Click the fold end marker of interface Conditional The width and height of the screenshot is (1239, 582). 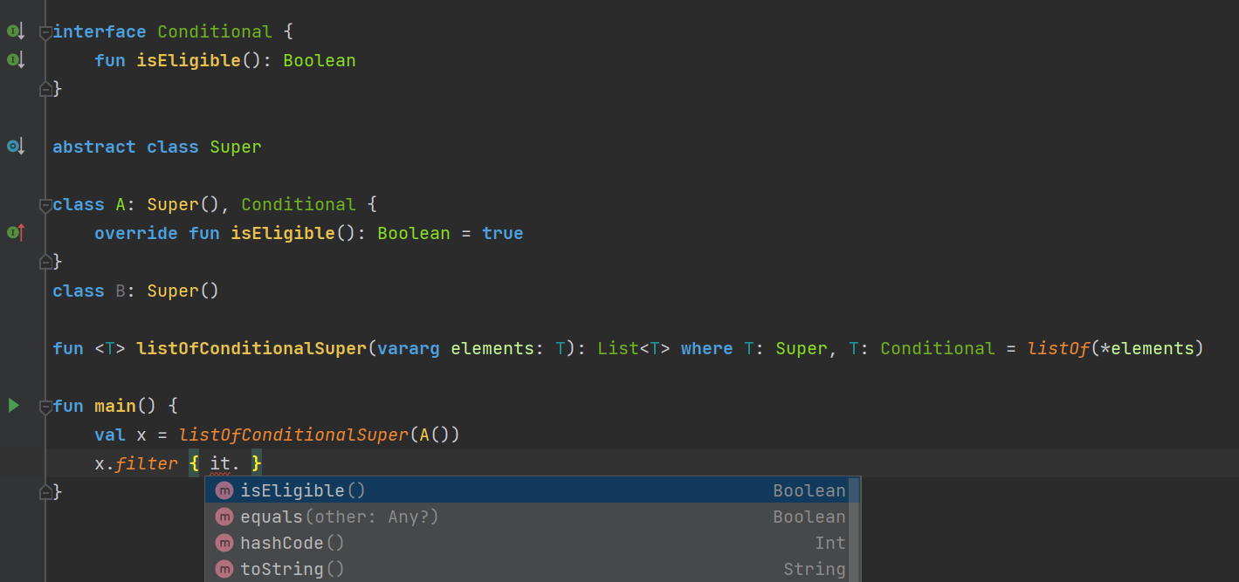pos(45,88)
